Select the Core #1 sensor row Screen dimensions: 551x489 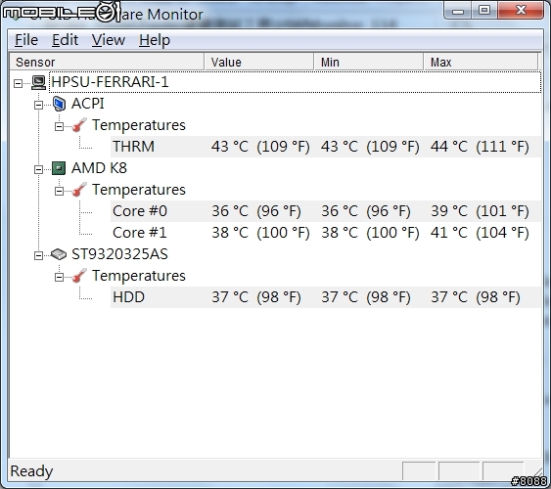(326, 233)
